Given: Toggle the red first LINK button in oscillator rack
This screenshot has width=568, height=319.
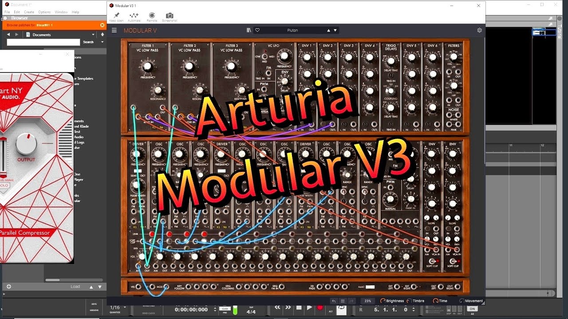Looking at the screenshot, I should point(152,234).
